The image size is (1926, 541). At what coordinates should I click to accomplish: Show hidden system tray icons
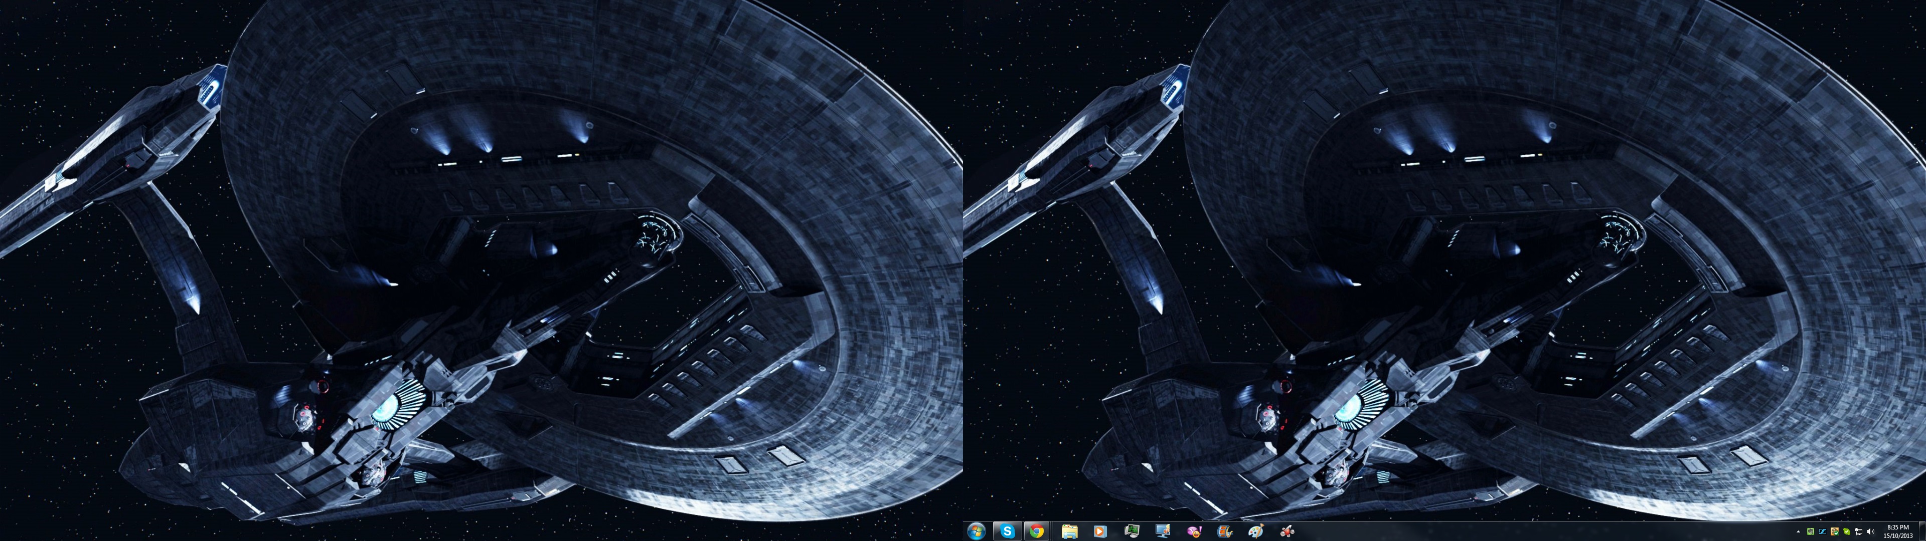coord(1798,532)
